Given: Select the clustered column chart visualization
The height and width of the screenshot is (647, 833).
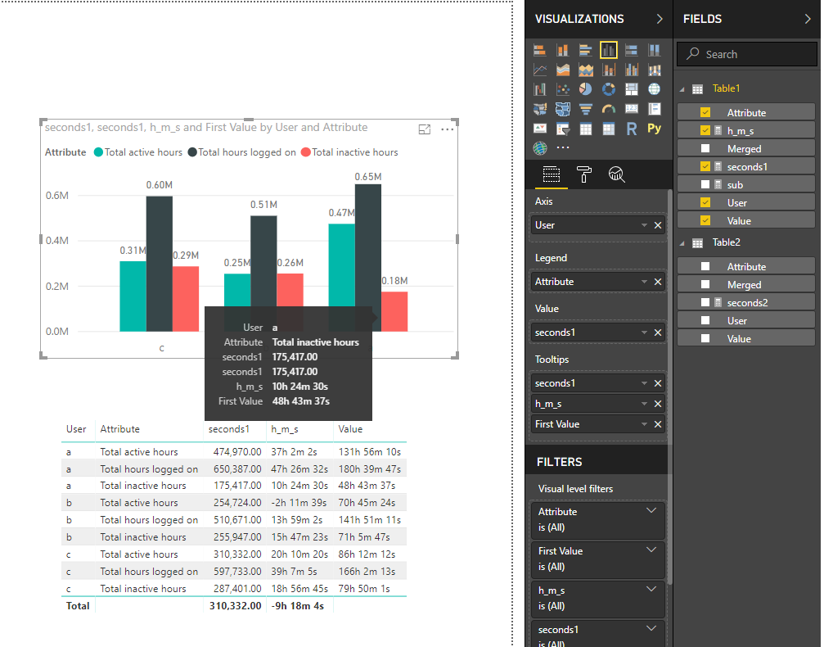Looking at the screenshot, I should point(608,50).
